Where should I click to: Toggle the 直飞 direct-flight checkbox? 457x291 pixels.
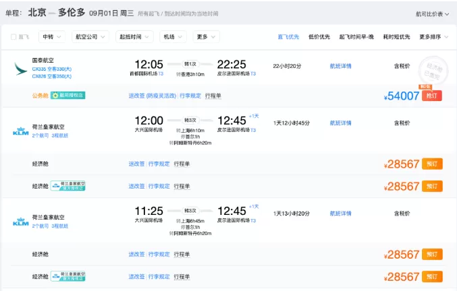click(x=14, y=37)
